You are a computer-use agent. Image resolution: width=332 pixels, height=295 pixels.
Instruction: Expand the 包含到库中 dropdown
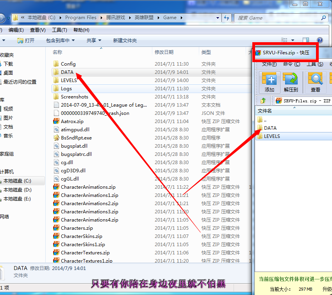(73, 40)
